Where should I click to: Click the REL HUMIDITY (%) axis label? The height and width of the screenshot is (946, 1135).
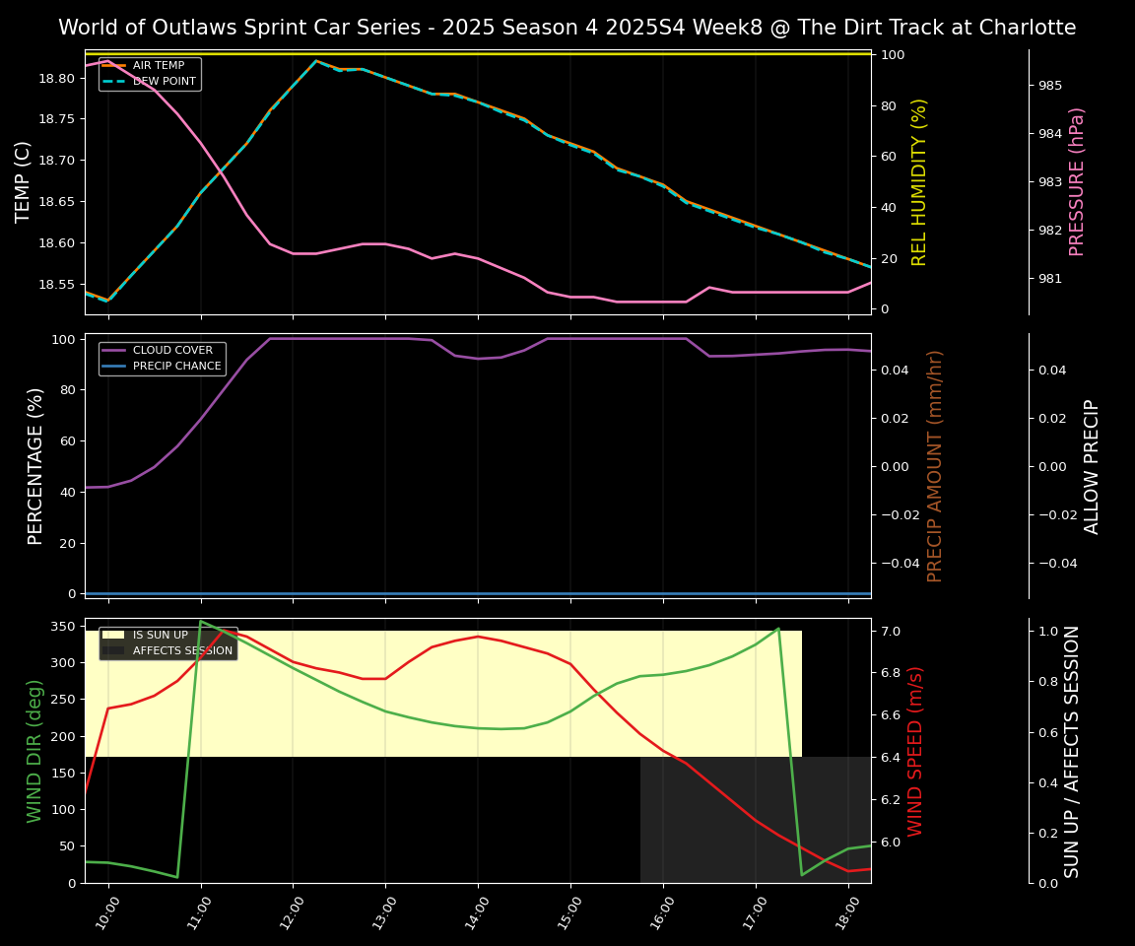[x=919, y=181]
